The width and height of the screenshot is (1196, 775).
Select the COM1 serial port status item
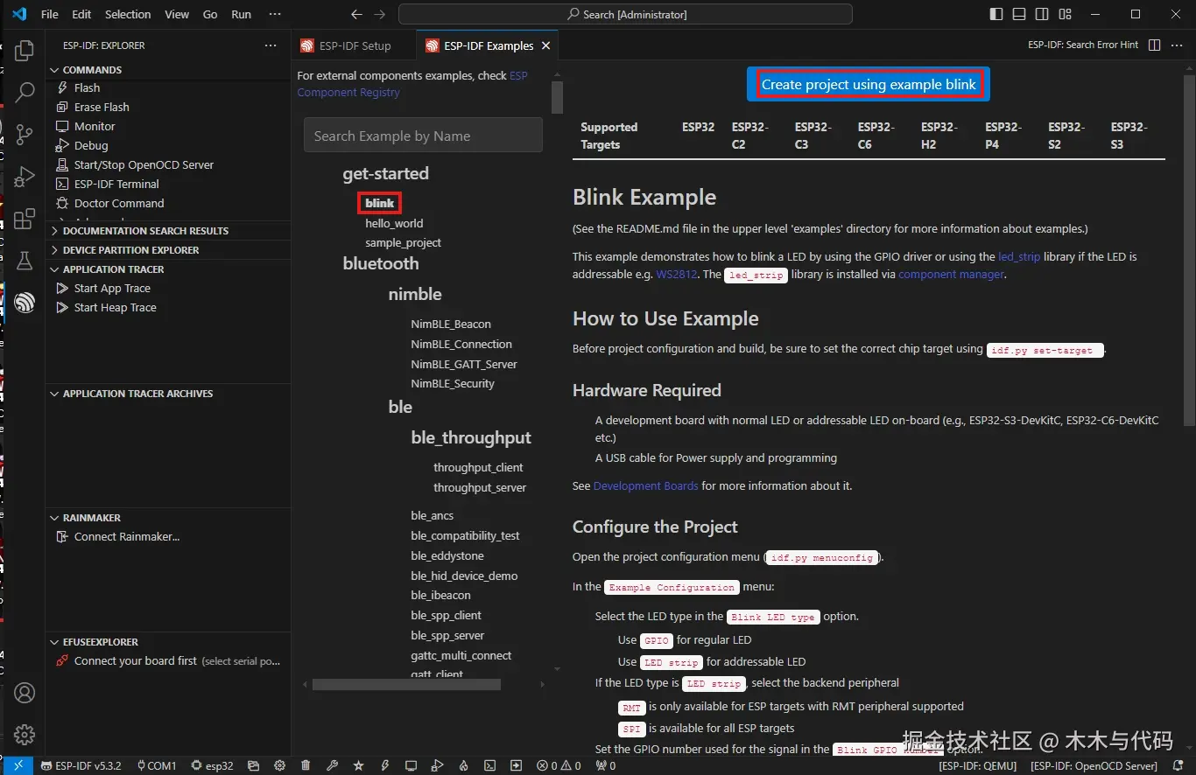click(157, 765)
